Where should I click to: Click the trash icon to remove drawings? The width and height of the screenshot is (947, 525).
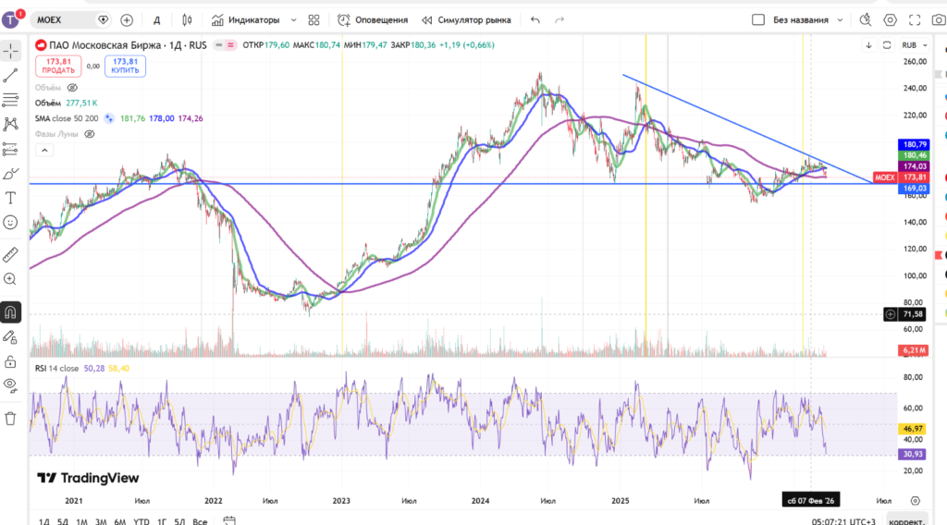coord(11,418)
